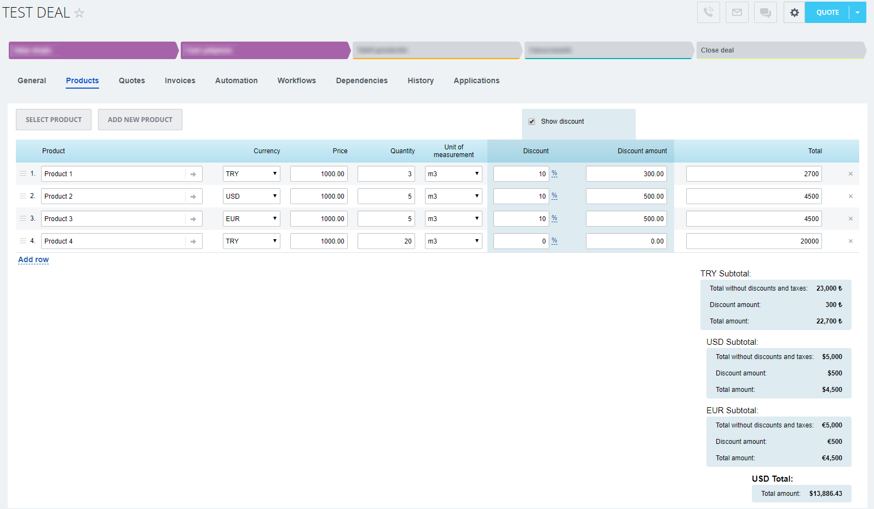
Task: Click the Add row link
Action: click(x=33, y=259)
